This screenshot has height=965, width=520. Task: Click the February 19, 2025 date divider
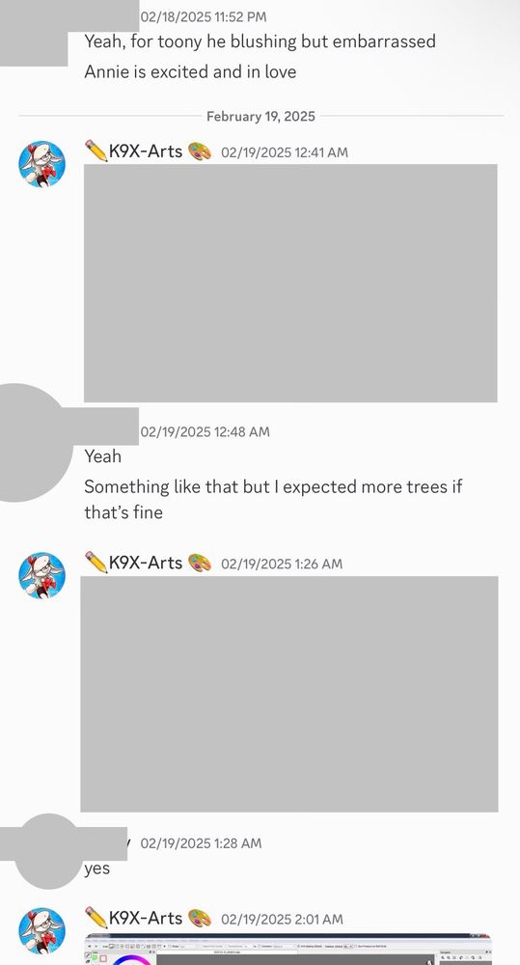tap(260, 117)
